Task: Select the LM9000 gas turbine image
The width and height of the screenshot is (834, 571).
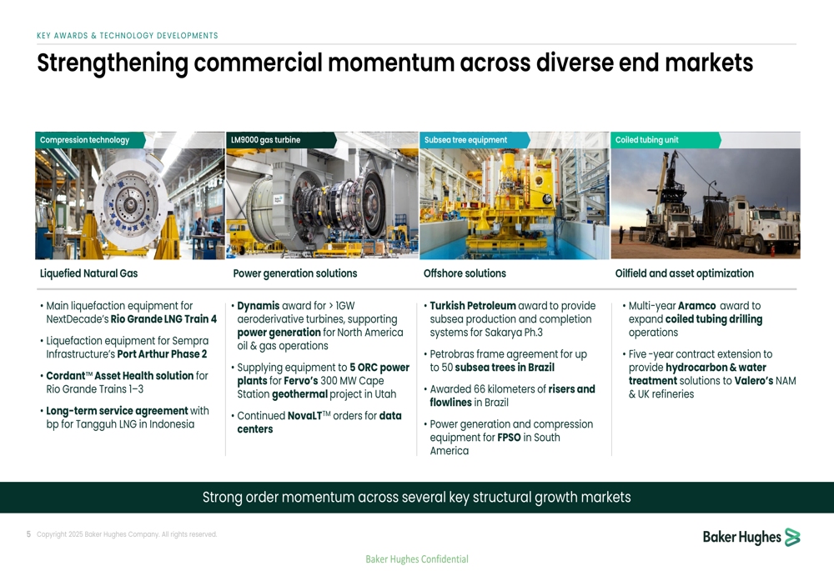Action: [322, 204]
